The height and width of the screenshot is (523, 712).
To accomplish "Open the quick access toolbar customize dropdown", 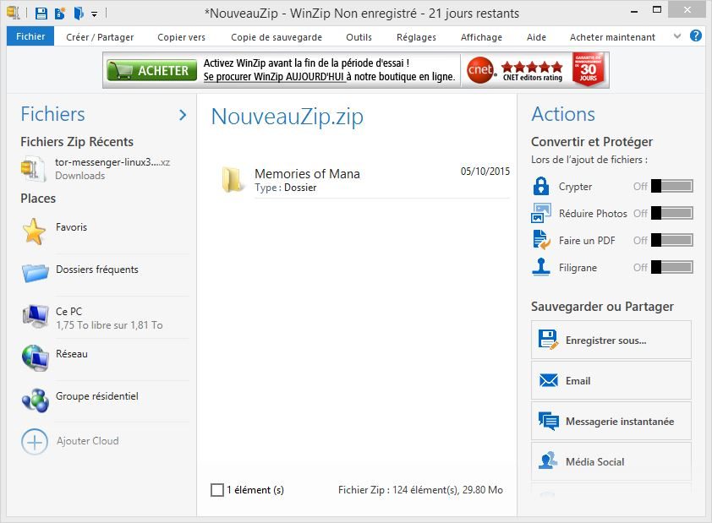I will [95, 14].
